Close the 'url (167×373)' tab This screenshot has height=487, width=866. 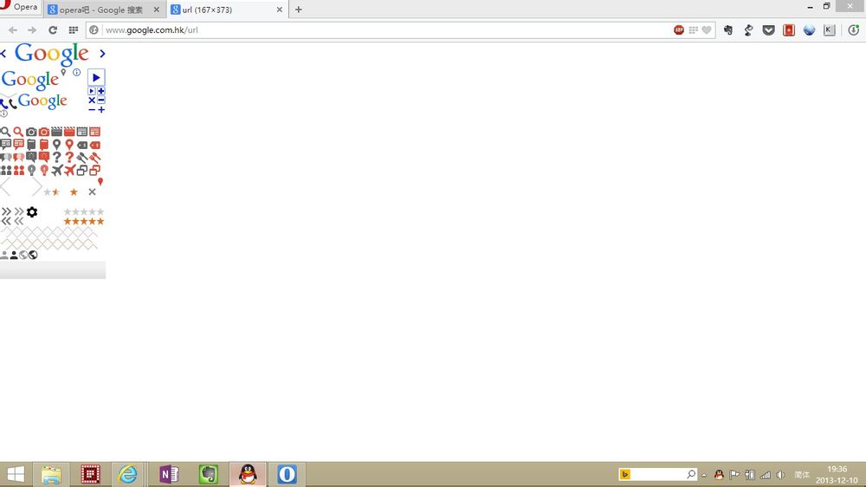[x=279, y=10]
